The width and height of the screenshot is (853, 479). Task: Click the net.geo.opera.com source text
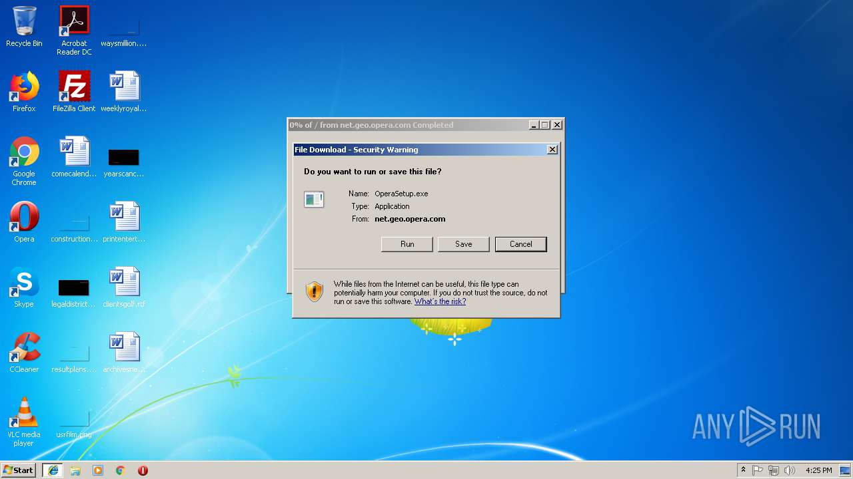[x=410, y=219]
